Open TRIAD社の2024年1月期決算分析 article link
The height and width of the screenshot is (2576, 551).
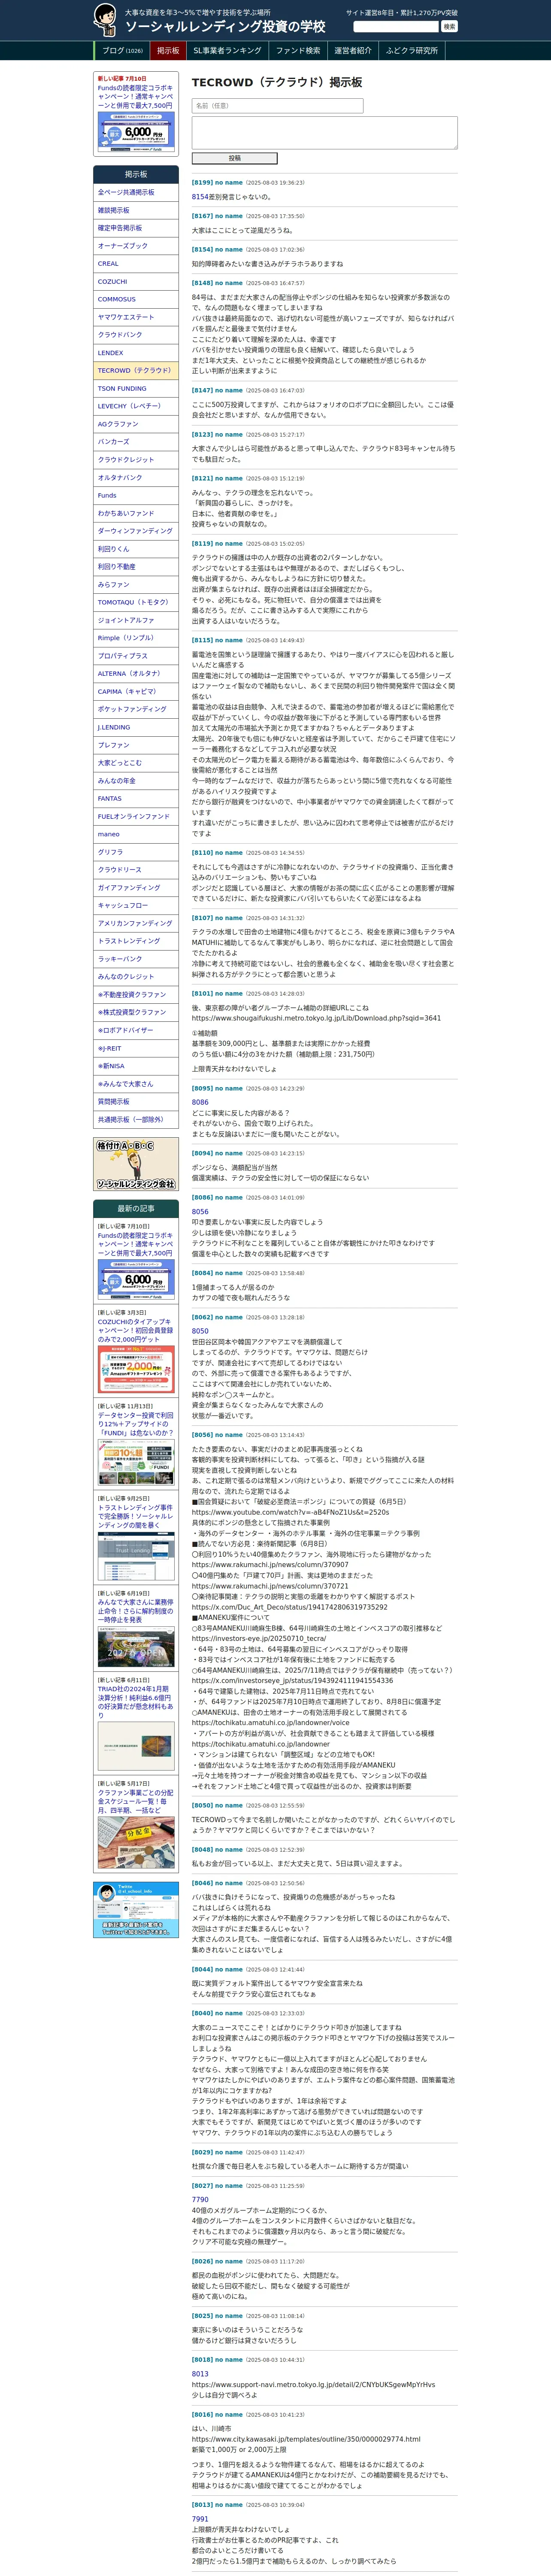click(x=135, y=1702)
